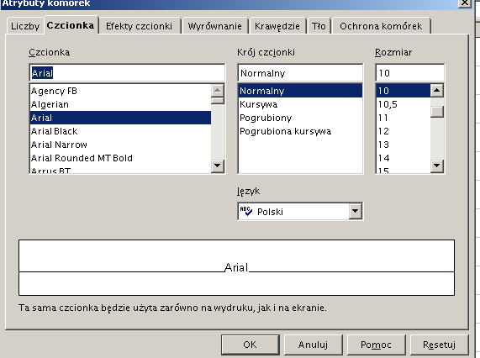480x358 pixels.
Task: Choose Pogrubiony typeface style
Action: click(300, 118)
